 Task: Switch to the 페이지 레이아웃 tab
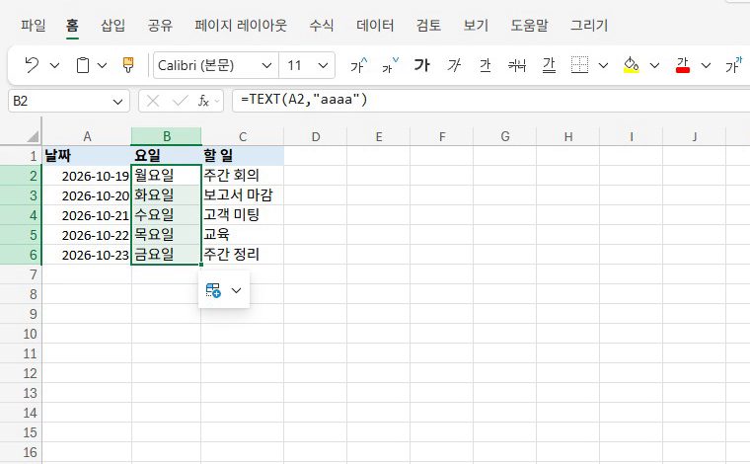(x=241, y=25)
